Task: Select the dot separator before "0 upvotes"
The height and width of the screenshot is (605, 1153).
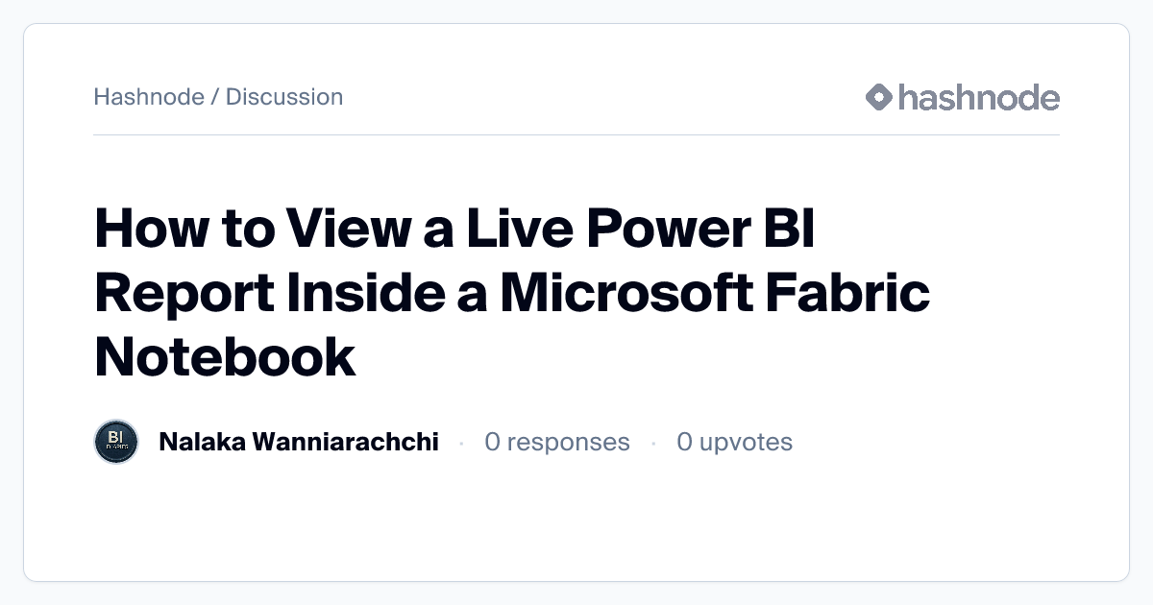Action: click(653, 443)
